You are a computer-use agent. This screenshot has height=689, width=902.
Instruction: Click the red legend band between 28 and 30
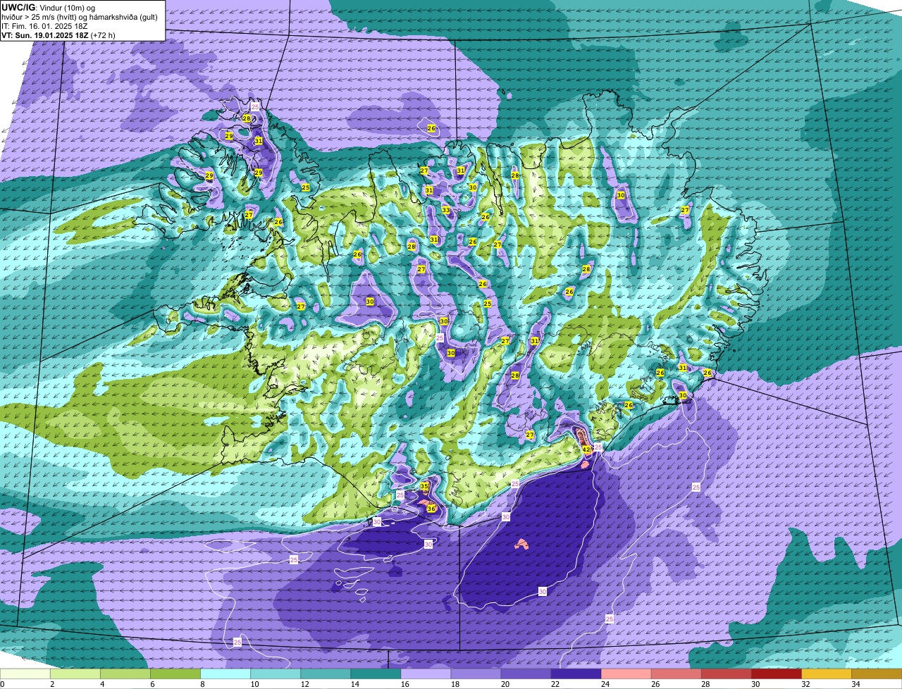pos(726,674)
